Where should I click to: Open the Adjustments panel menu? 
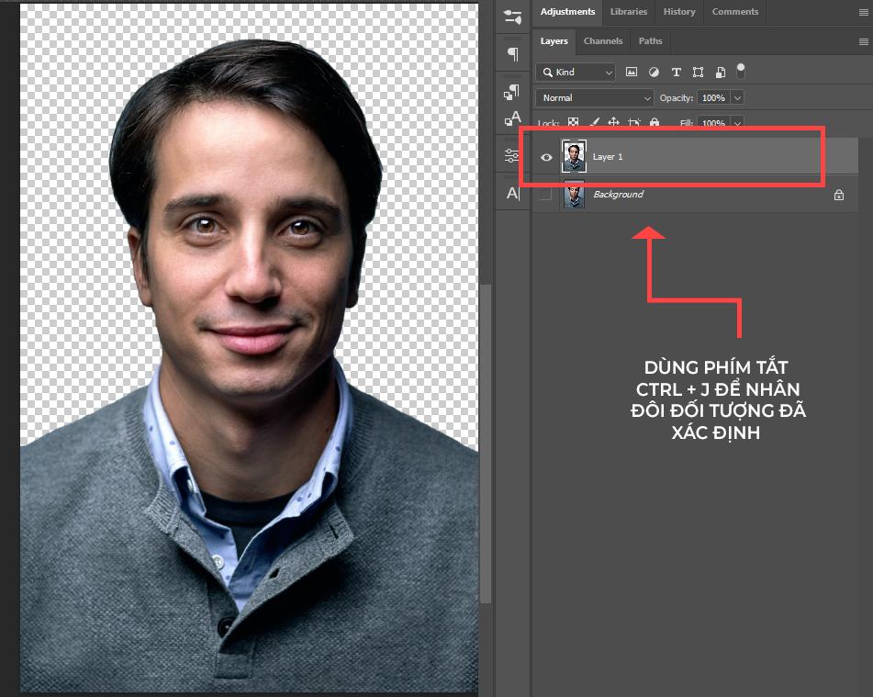point(863,12)
